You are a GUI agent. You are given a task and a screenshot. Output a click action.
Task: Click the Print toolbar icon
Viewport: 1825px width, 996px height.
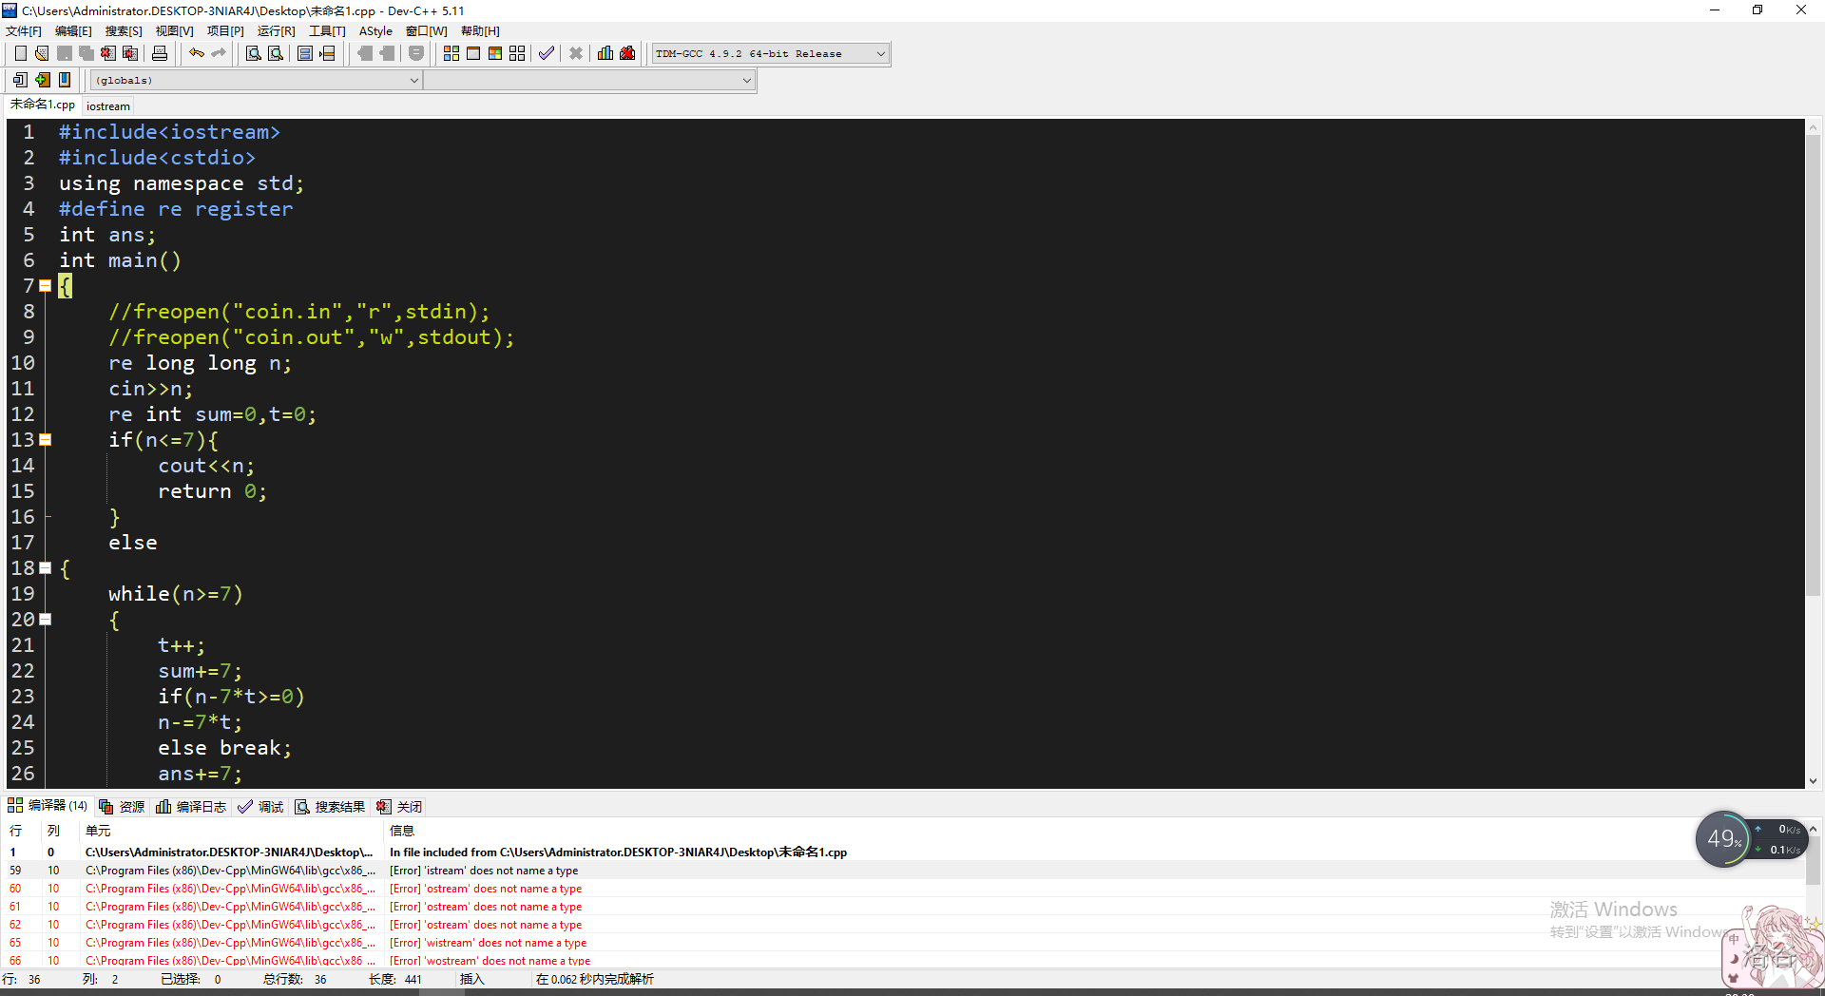160,53
